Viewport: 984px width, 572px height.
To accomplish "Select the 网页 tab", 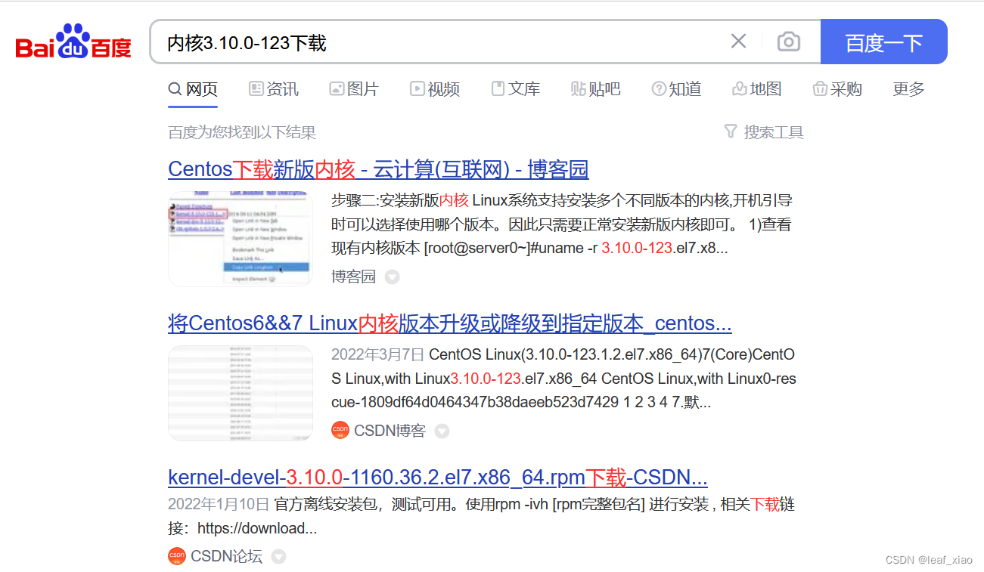I will pyautogui.click(x=193, y=89).
